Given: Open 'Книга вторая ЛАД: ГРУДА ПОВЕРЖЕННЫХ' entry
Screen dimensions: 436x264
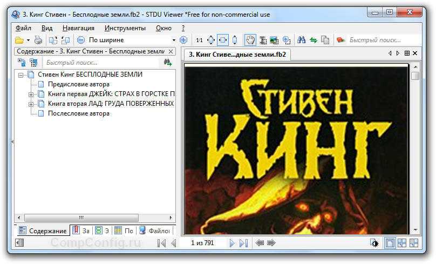Looking at the screenshot, I should tap(111, 104).
